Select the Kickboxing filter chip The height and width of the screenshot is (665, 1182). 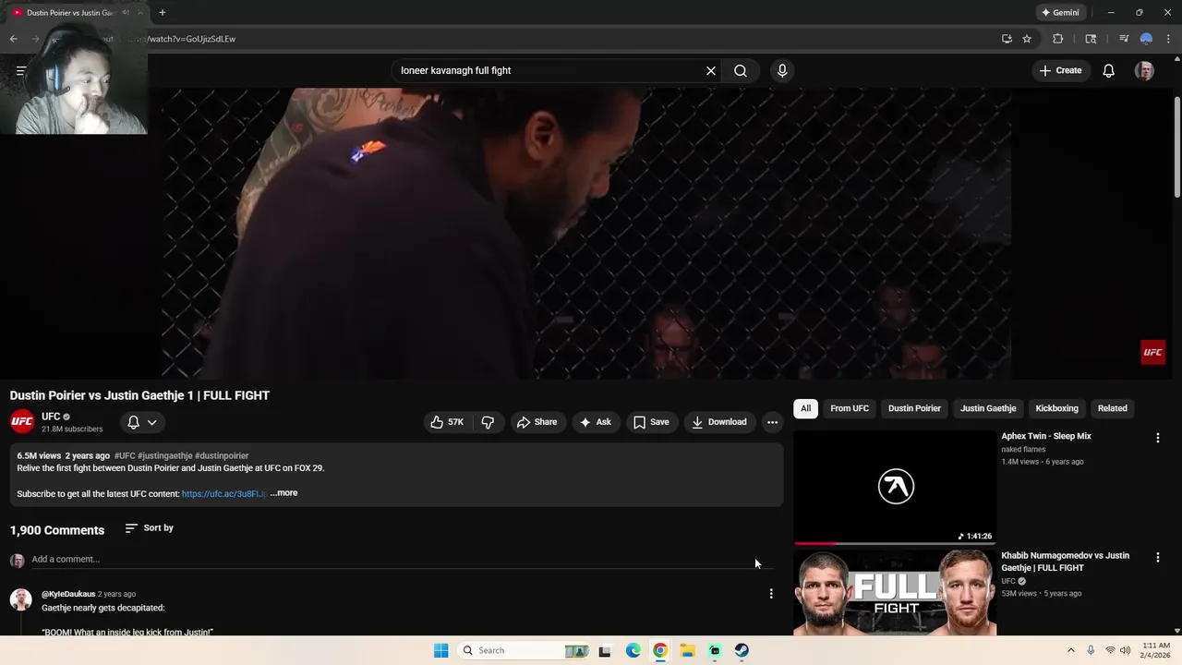(1056, 408)
